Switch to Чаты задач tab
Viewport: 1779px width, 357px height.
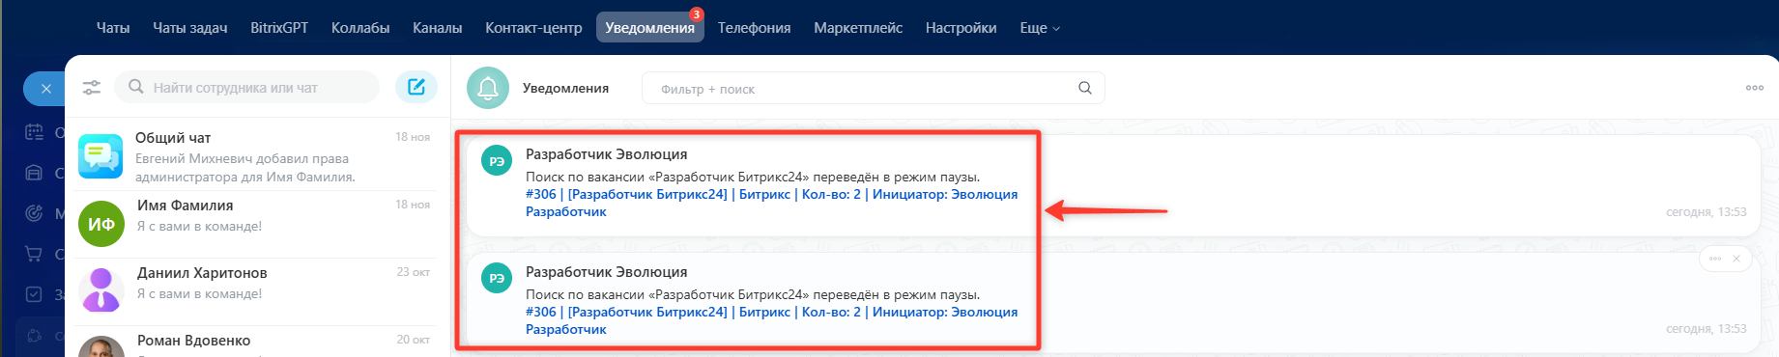point(190,28)
